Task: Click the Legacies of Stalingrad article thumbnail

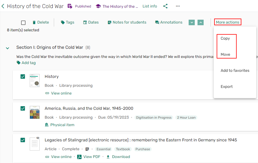Action: 35,144
